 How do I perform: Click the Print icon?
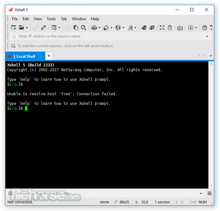click(x=94, y=28)
